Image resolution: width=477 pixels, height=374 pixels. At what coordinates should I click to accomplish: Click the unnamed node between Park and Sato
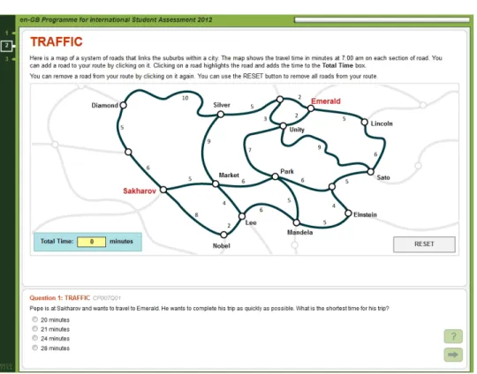[332, 186]
